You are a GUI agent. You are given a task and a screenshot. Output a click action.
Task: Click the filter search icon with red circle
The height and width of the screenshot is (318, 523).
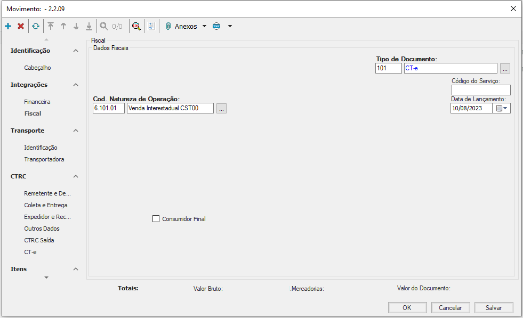136,26
